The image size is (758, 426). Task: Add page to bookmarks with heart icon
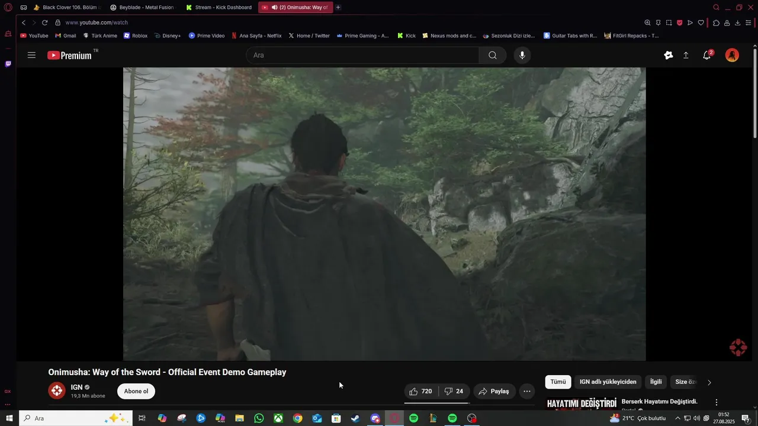pos(701,22)
